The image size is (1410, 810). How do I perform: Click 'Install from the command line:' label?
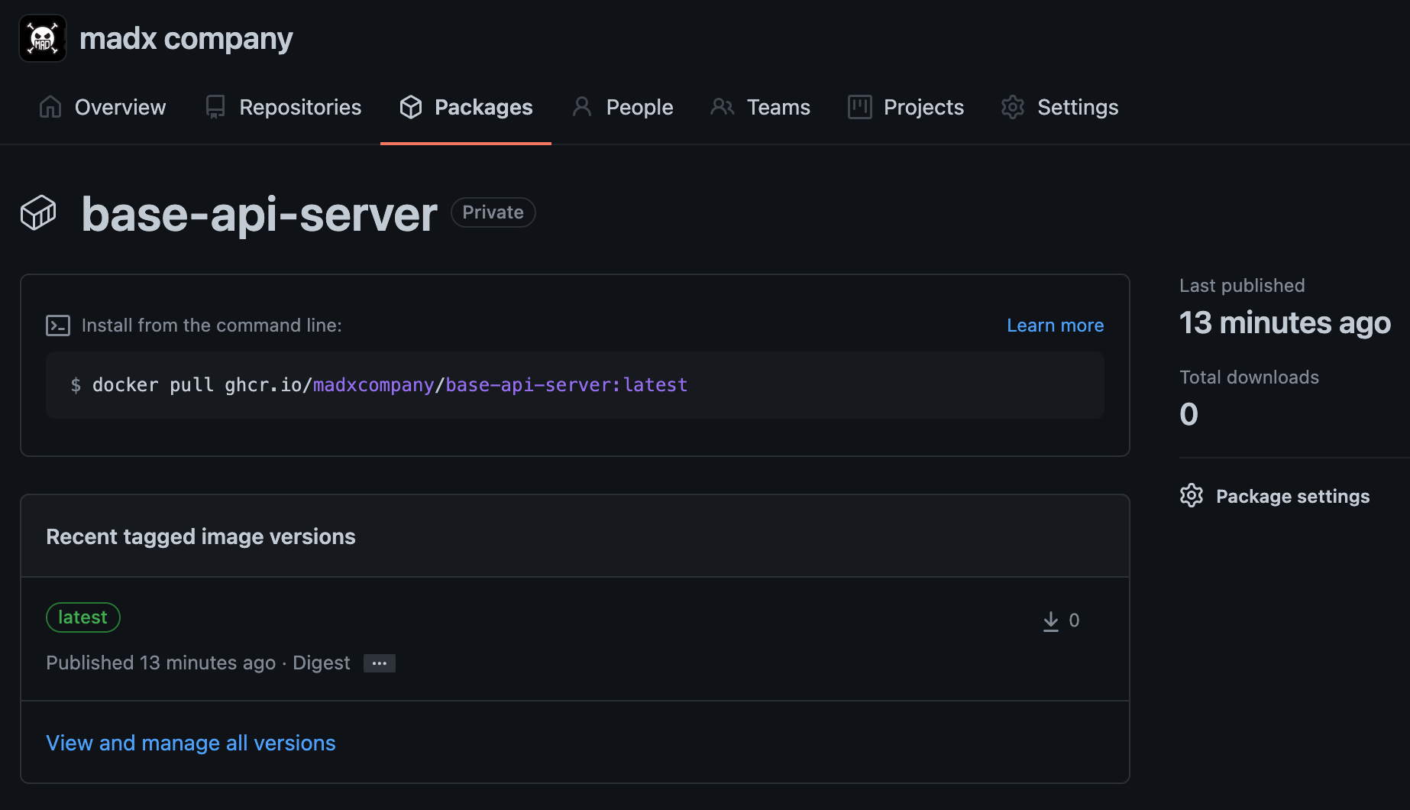coord(212,326)
